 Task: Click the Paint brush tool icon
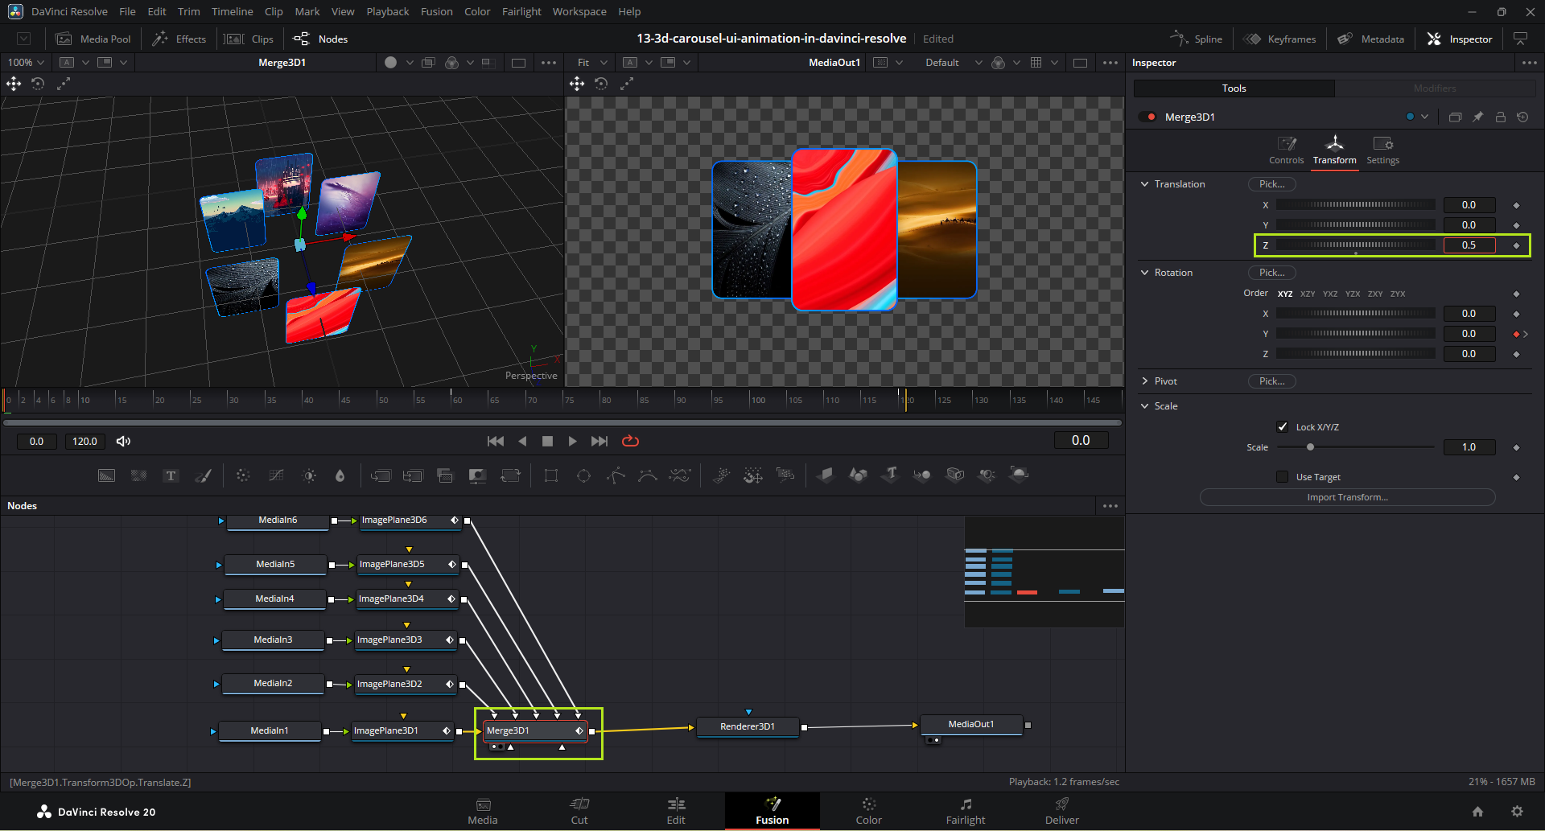(x=203, y=475)
